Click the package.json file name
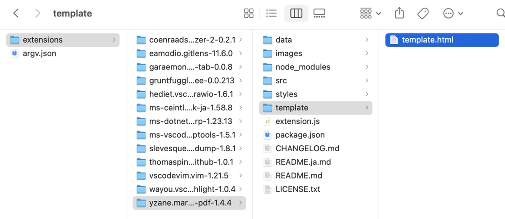 tap(300, 135)
